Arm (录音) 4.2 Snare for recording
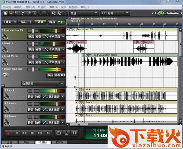 pos(57,110)
